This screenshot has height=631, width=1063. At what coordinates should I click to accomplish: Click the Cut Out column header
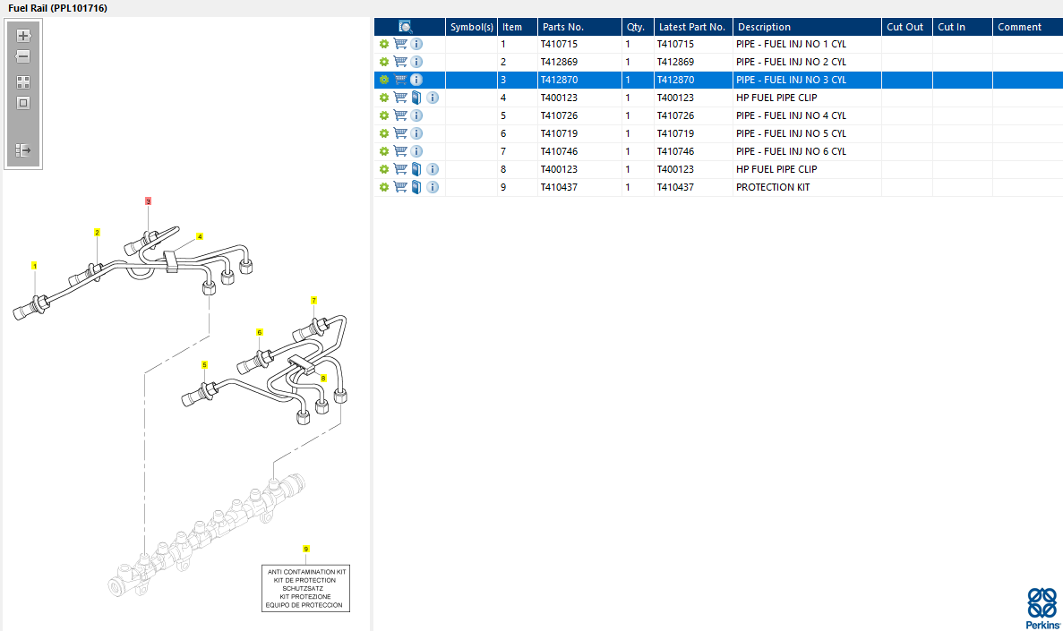coord(907,27)
